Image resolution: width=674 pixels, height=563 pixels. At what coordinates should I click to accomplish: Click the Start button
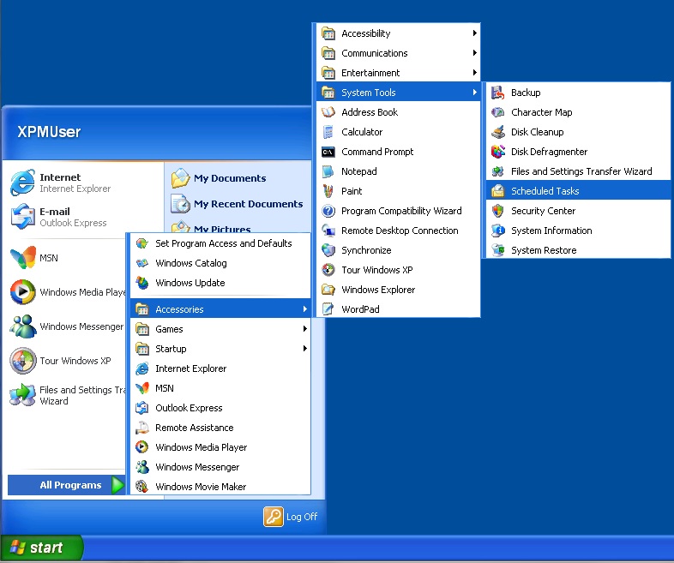tap(41, 548)
